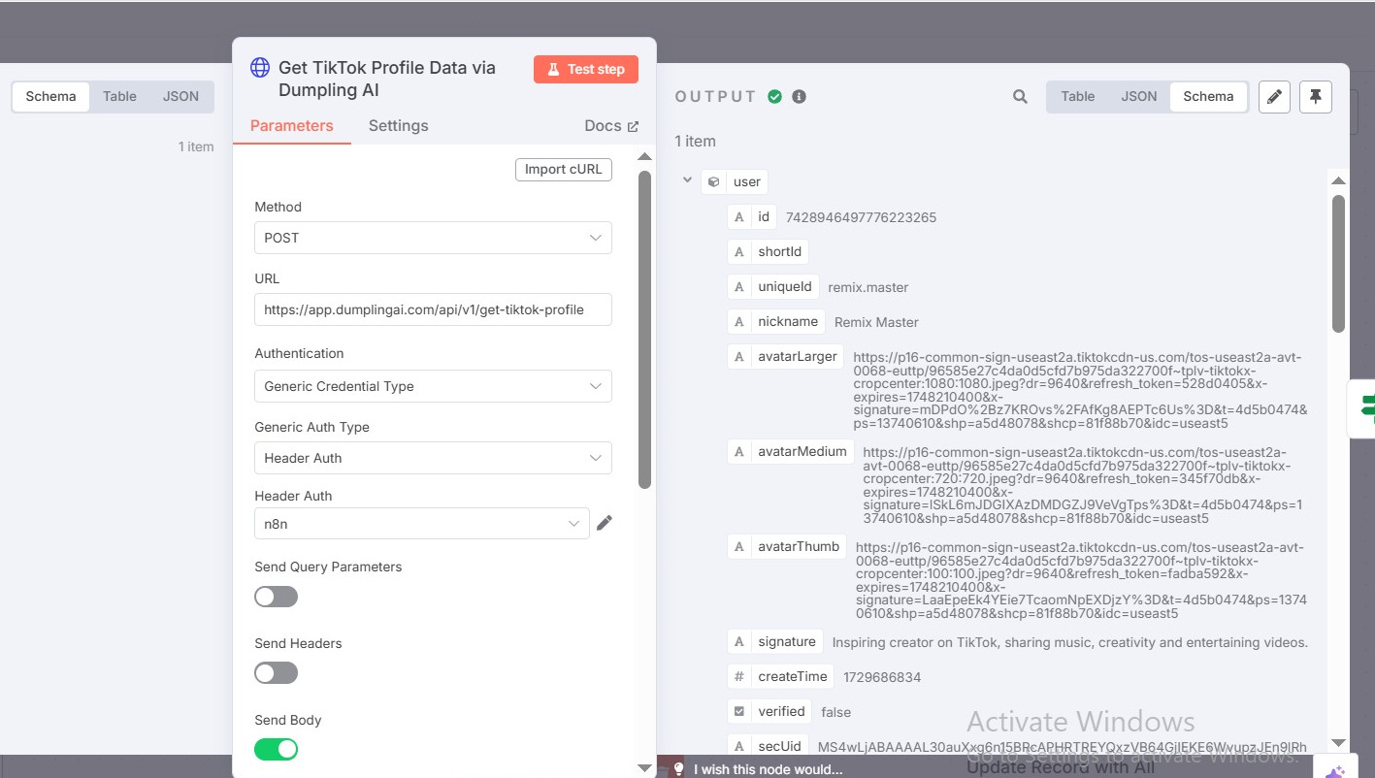Image resolution: width=1375 pixels, height=778 pixels.
Task: Open the Method dropdown showing POST
Action: tap(433, 238)
